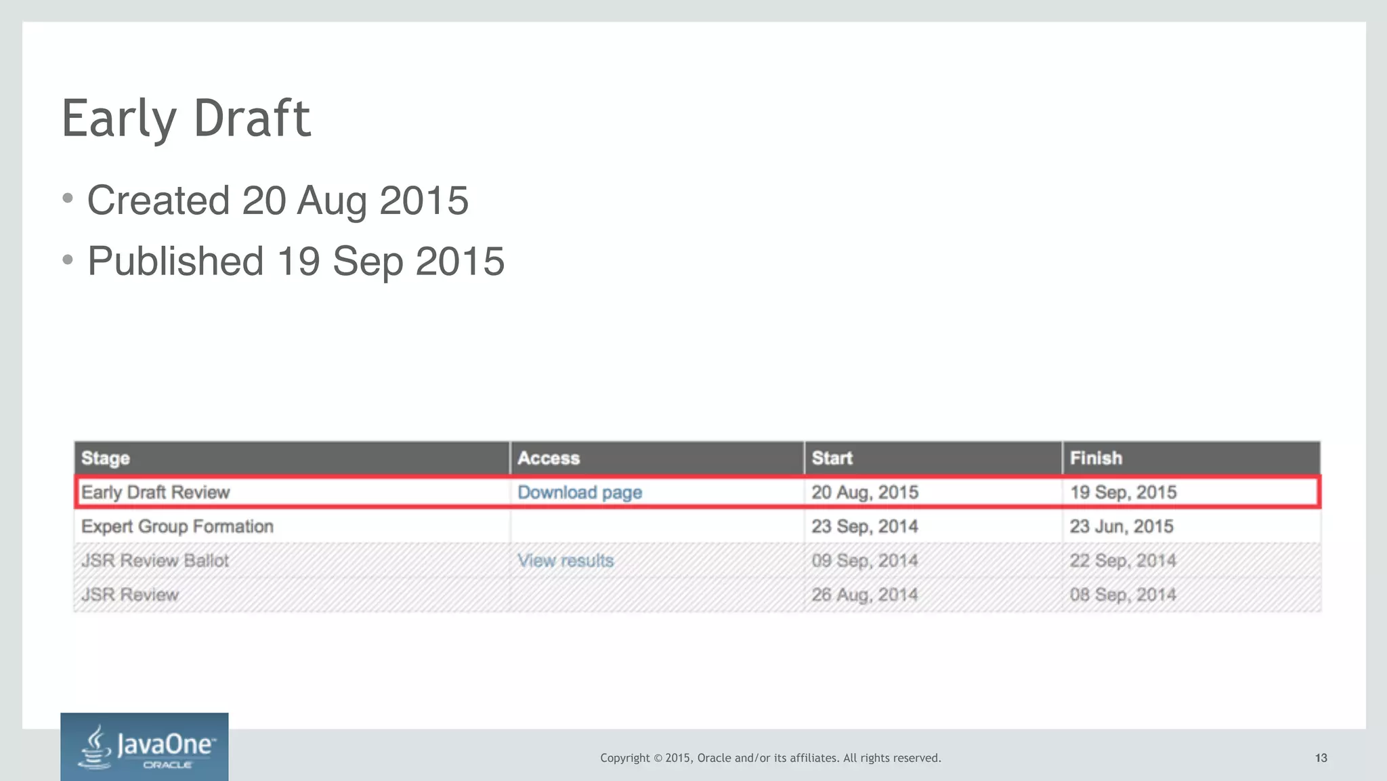The width and height of the screenshot is (1387, 781).
Task: Click the 26 Aug, 2014 start date cell
Action: [864, 595]
